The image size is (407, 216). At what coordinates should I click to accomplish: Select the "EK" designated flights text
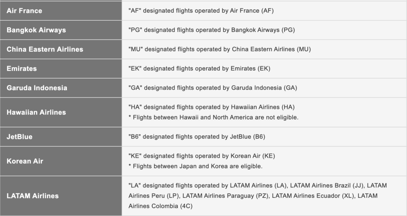199,69
